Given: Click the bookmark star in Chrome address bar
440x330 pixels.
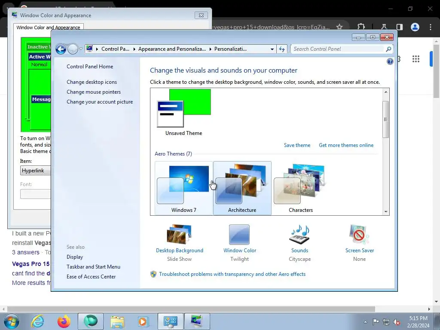Looking at the screenshot, I should [x=339, y=27].
